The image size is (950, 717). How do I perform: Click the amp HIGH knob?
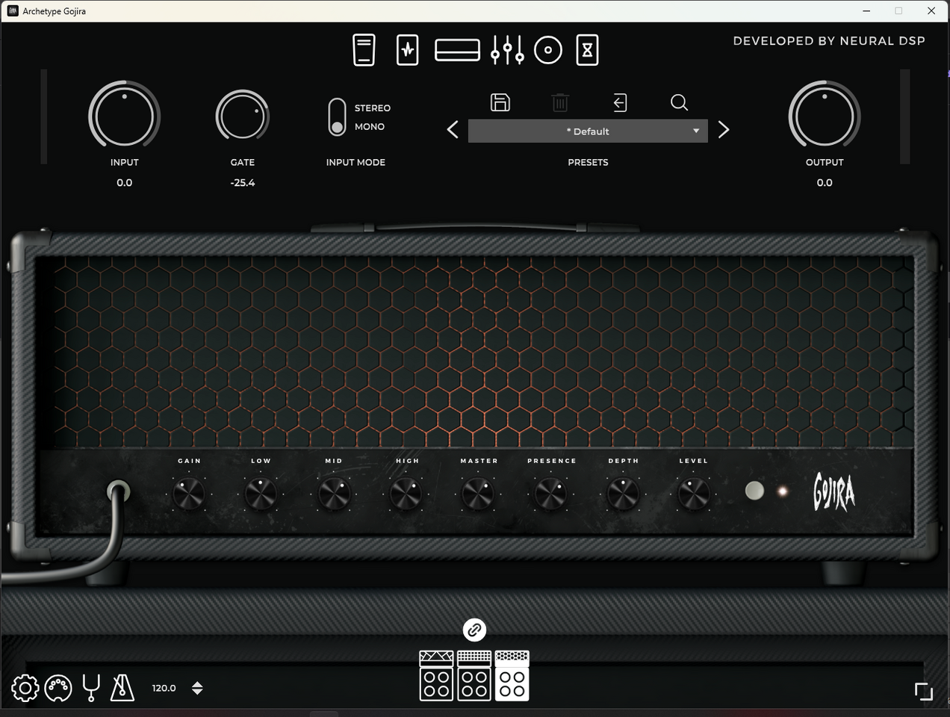point(406,494)
